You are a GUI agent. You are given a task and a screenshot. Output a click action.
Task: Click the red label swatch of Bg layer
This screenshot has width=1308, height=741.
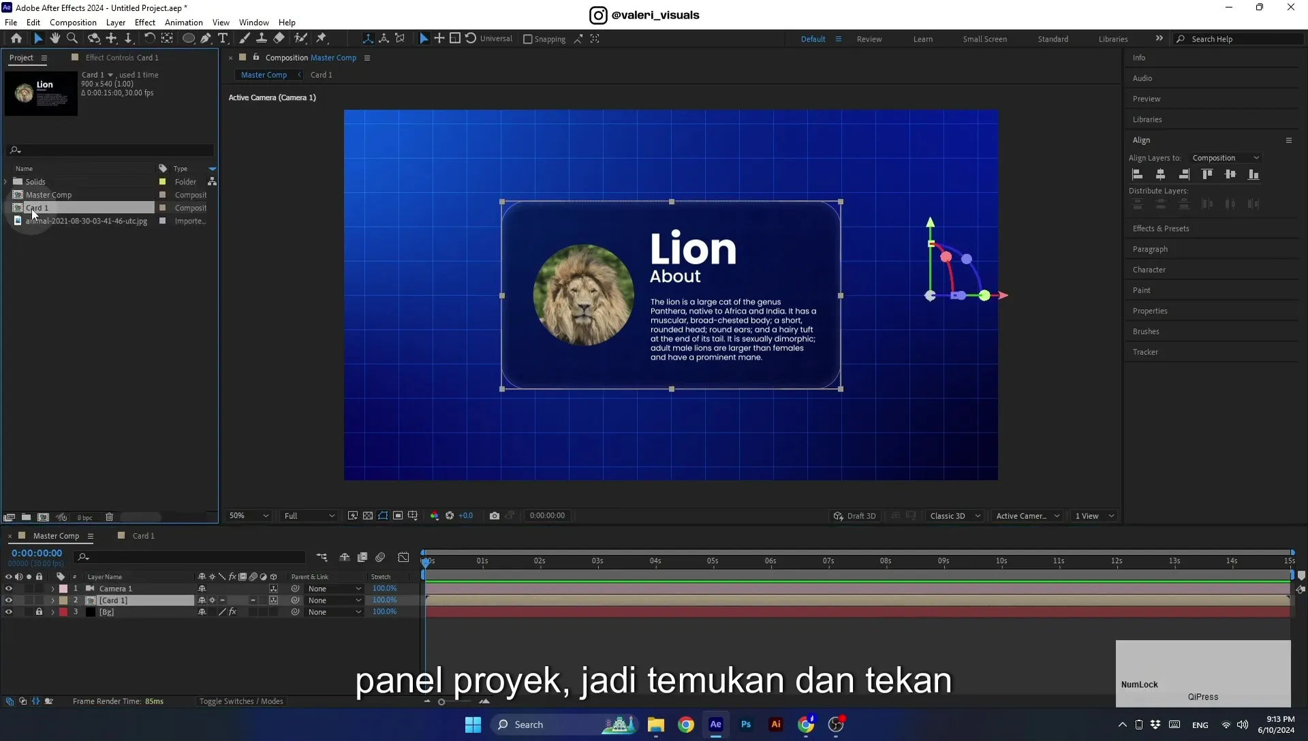coord(63,612)
